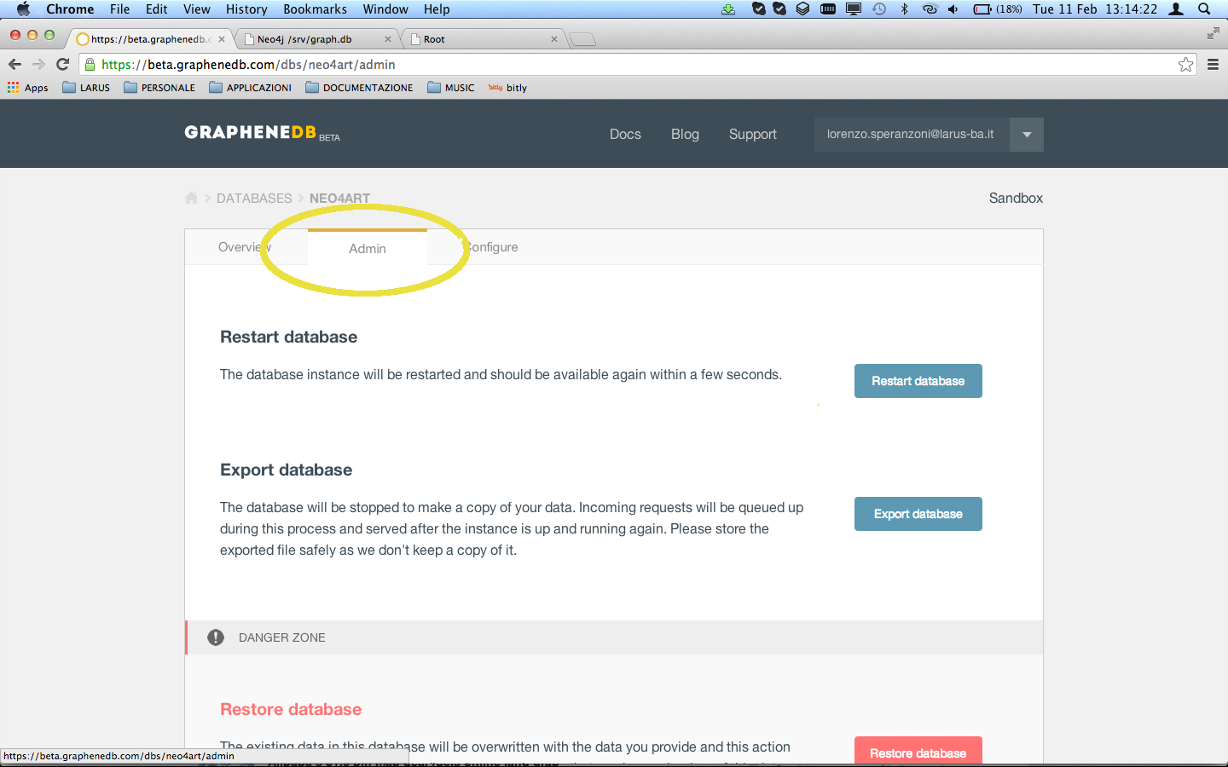Click the browser back arrow
Viewport: 1228px width, 767px height.
[14, 64]
